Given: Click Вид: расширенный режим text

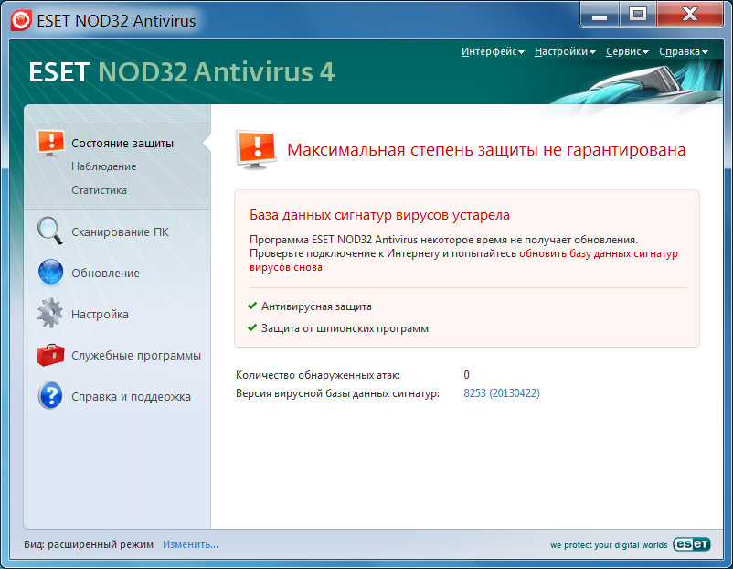Looking at the screenshot, I should (89, 544).
